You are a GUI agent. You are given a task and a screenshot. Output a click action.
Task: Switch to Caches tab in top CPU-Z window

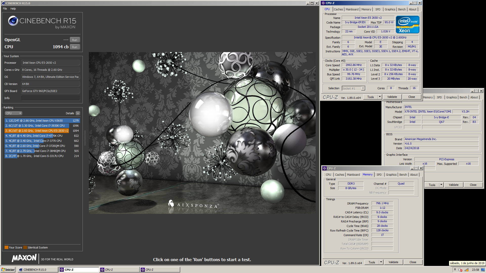pos(338,9)
